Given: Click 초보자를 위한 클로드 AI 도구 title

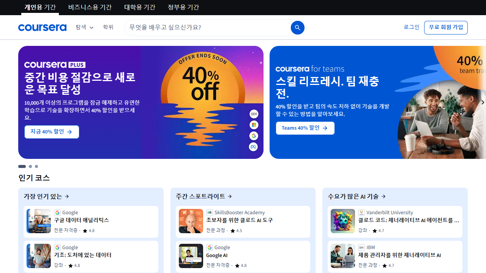Looking at the screenshot, I should (240, 220).
